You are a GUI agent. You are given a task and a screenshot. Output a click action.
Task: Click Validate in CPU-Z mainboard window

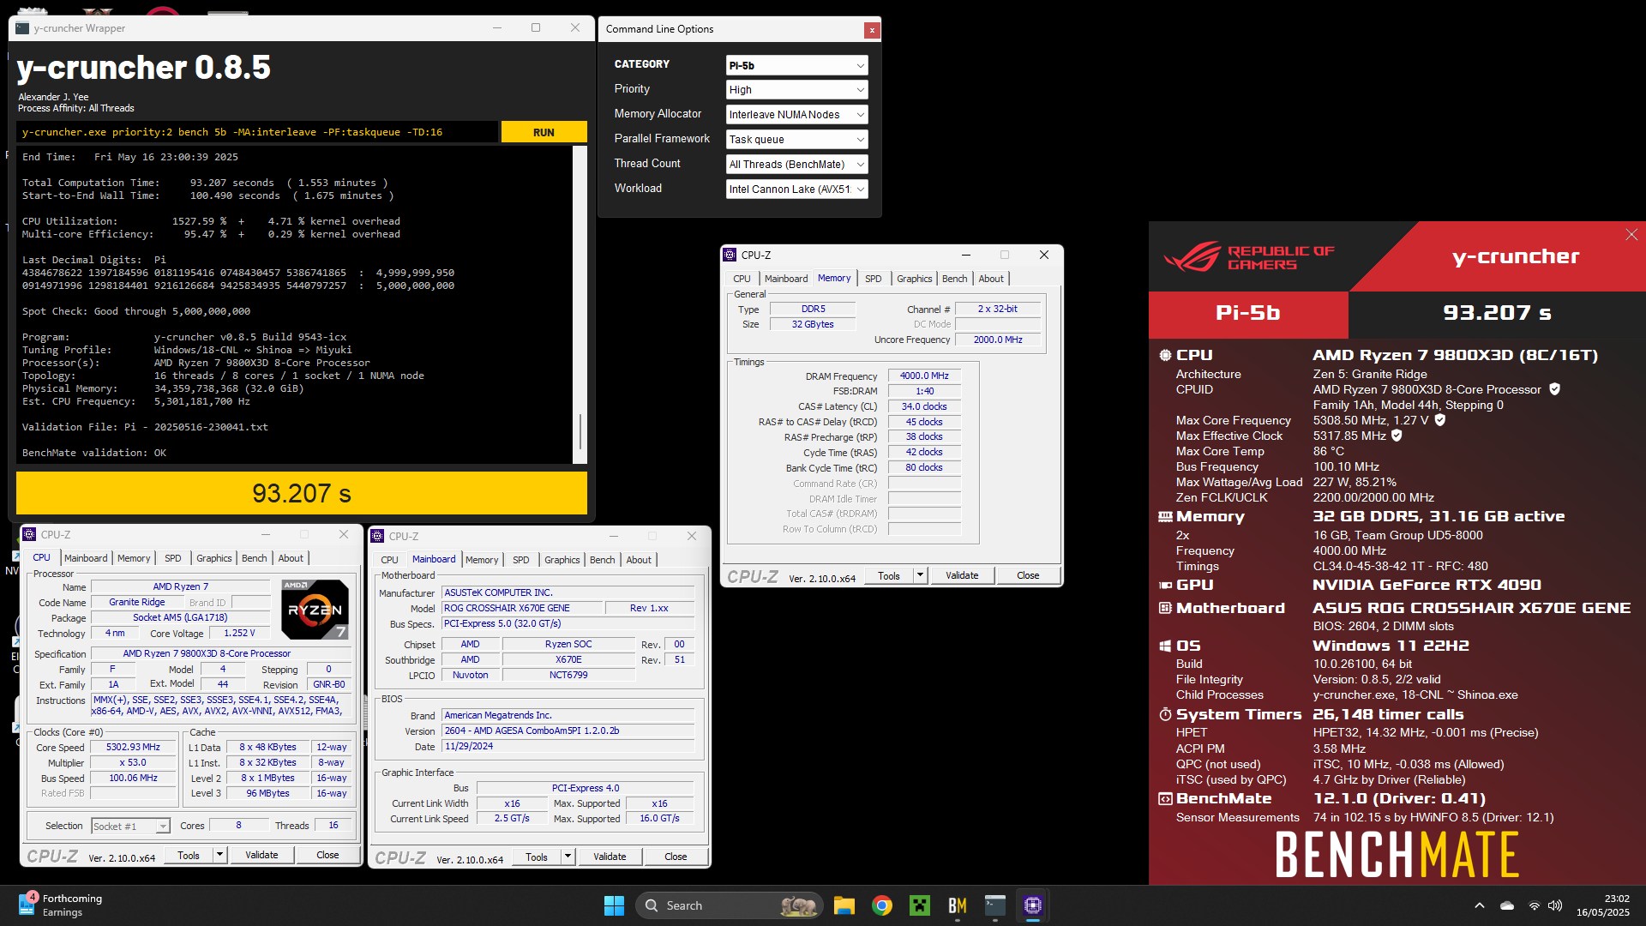click(610, 857)
